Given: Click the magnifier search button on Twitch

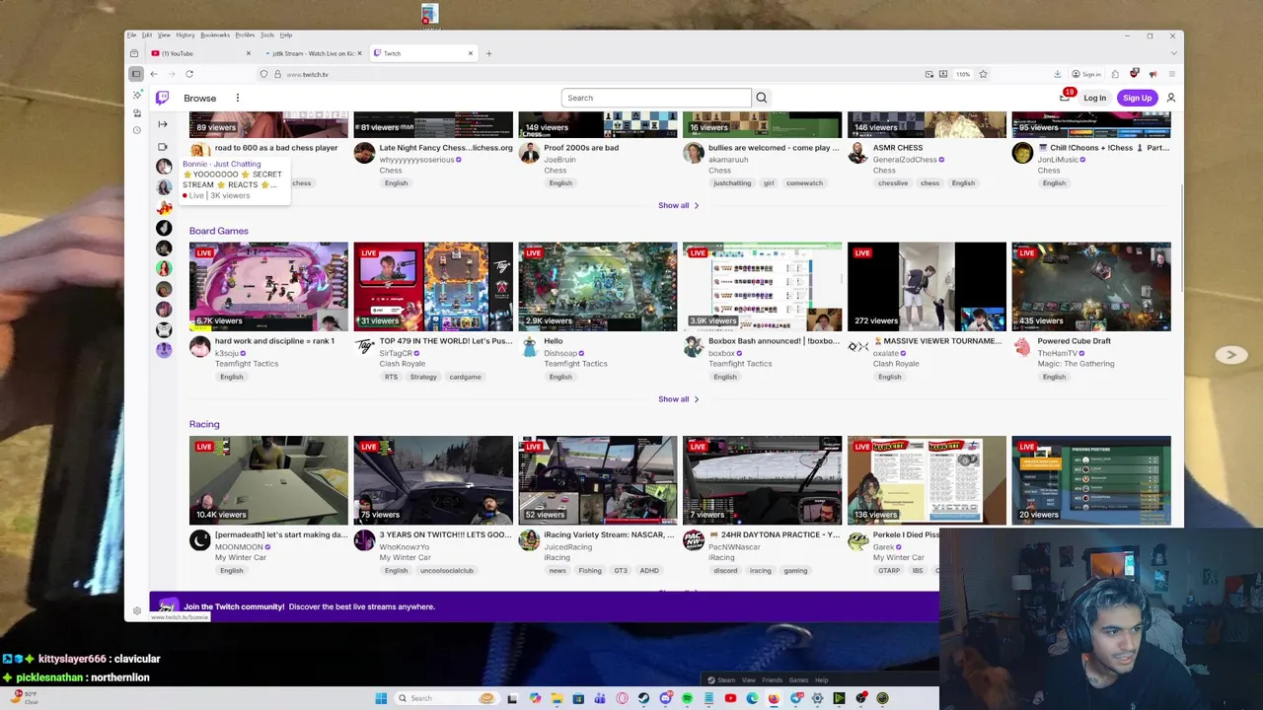Looking at the screenshot, I should [x=761, y=98].
